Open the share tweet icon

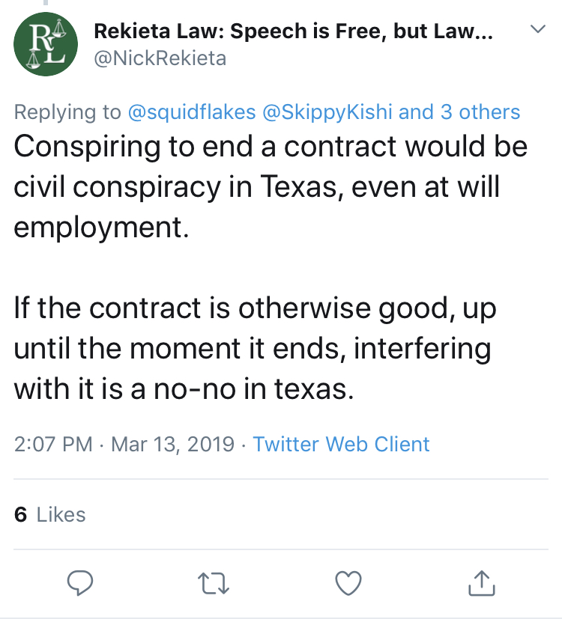482,582
